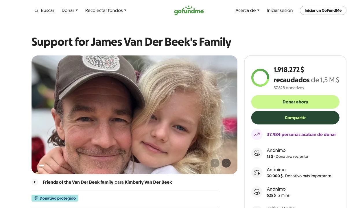The image size is (347, 208).
Task: Click the shield Donativo protegido badge
Action: click(x=55, y=198)
